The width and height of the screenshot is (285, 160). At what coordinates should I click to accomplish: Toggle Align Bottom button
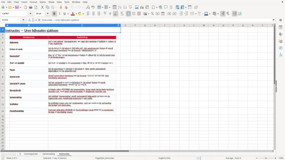click(x=116, y=14)
